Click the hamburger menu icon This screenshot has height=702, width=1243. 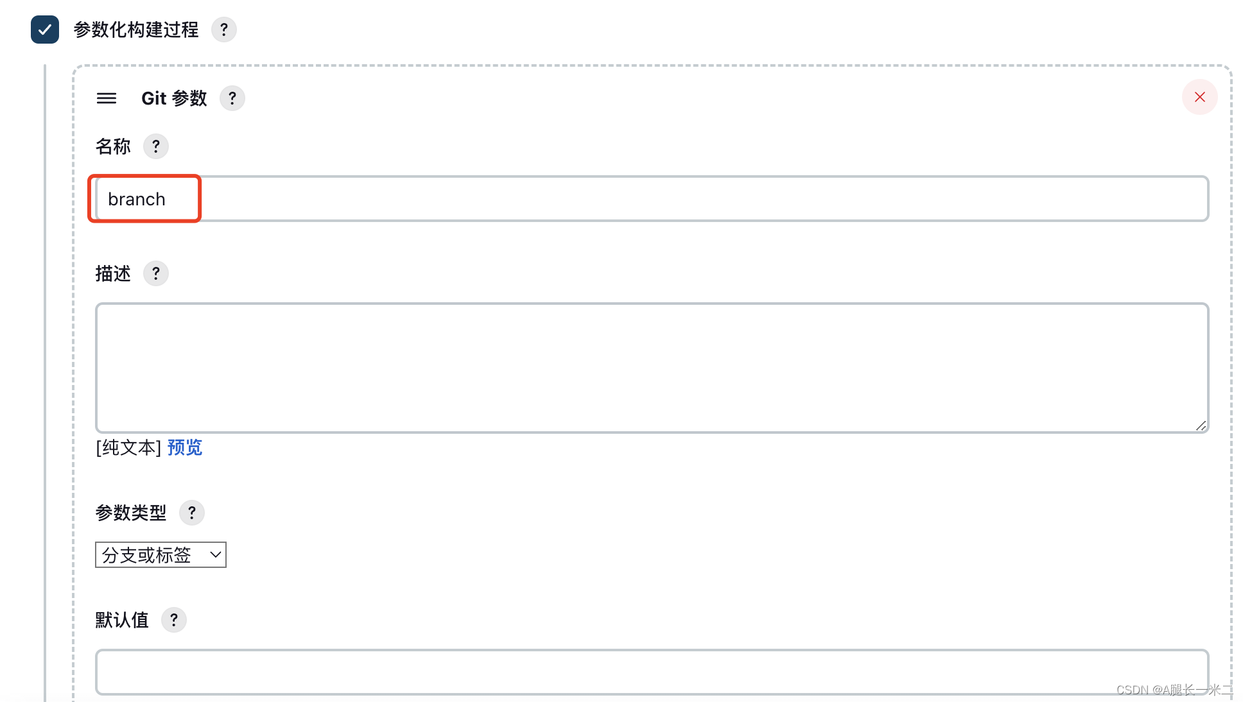106,98
